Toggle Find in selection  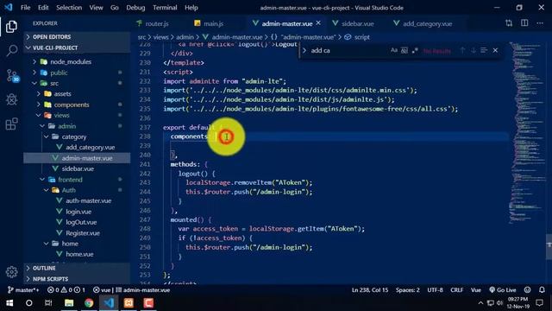click(x=484, y=50)
